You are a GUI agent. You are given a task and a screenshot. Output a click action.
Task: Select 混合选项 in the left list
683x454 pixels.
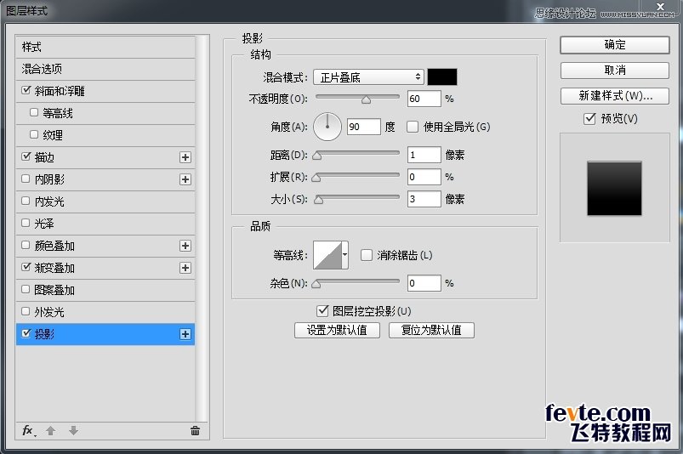(105, 69)
